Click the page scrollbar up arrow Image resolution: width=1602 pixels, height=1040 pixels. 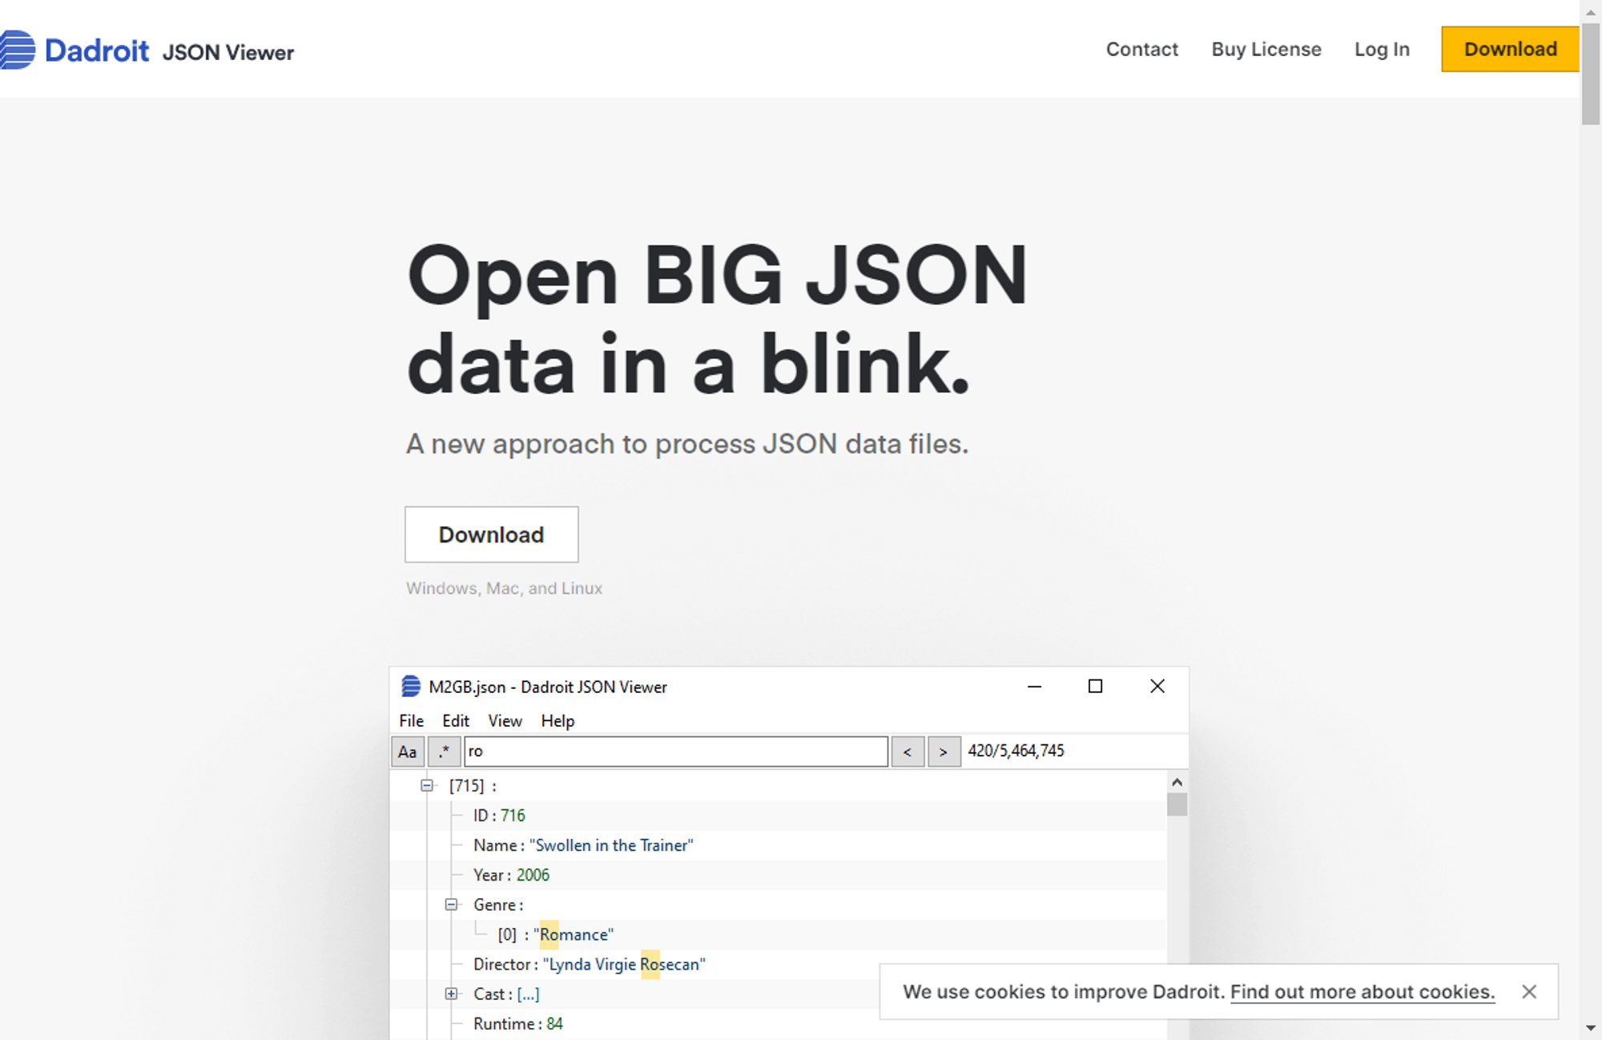(1591, 11)
